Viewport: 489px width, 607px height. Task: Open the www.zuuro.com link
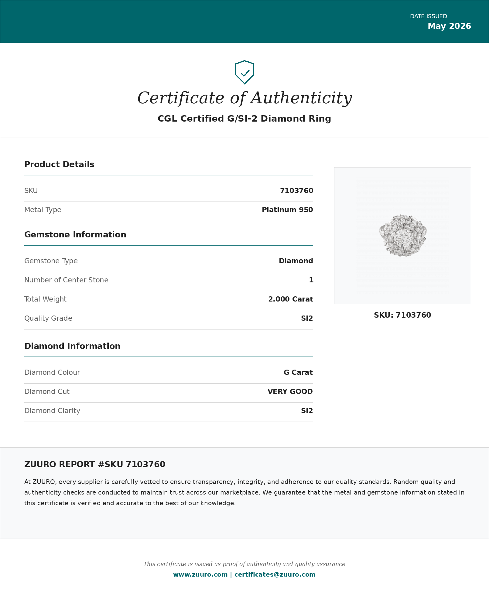(x=200, y=574)
